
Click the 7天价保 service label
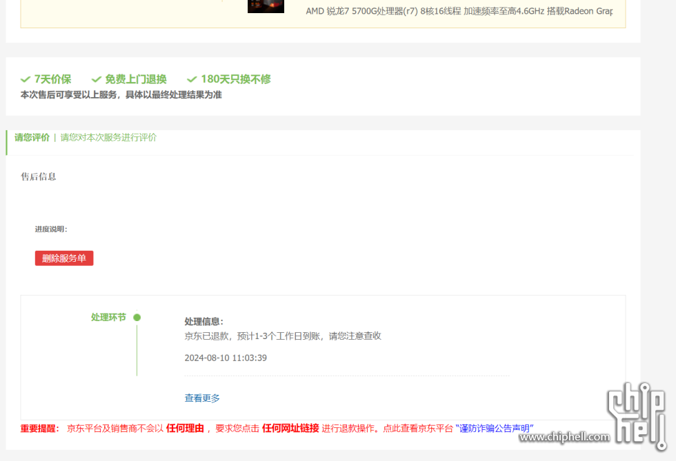point(52,79)
